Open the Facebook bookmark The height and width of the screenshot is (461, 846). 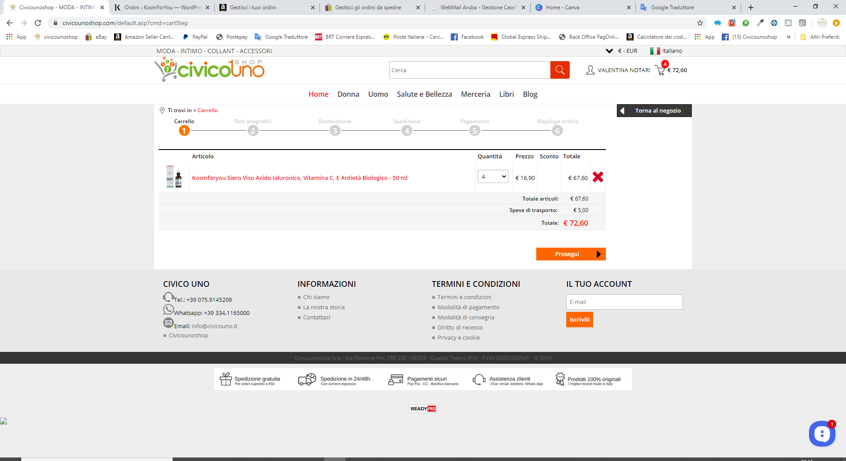(x=467, y=37)
